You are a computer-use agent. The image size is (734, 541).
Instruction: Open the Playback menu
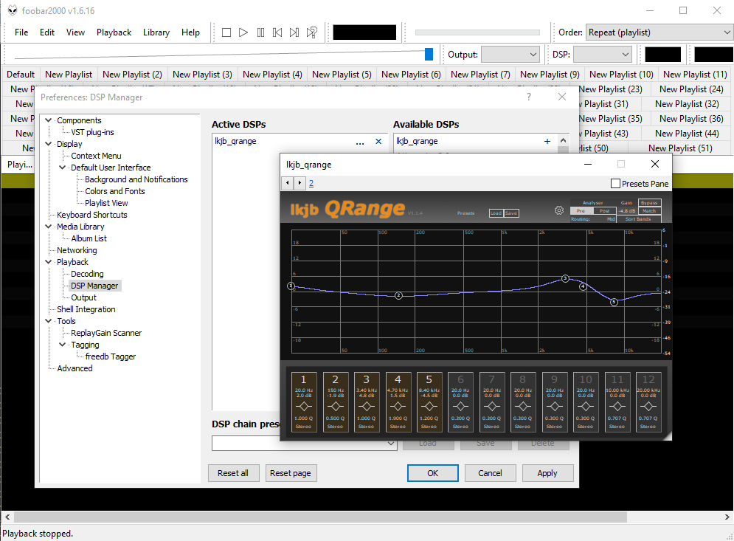pos(114,32)
